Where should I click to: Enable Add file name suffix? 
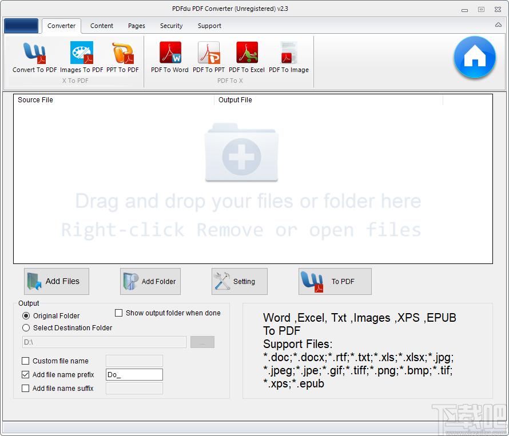pos(25,389)
